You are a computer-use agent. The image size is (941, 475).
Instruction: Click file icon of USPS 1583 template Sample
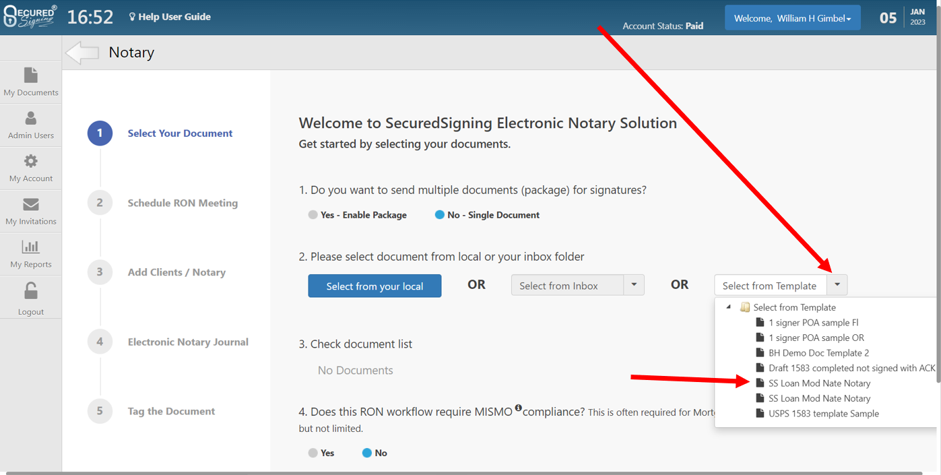760,413
